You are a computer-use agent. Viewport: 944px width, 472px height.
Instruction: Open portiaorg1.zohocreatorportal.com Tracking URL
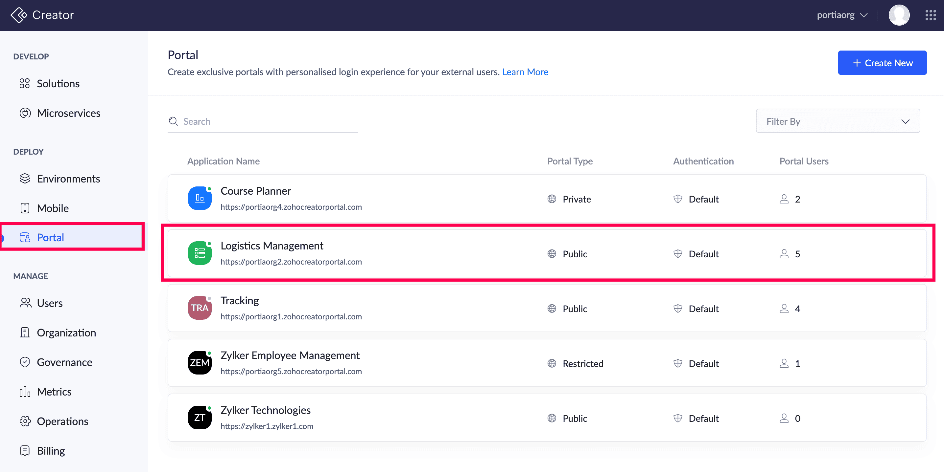tap(291, 316)
